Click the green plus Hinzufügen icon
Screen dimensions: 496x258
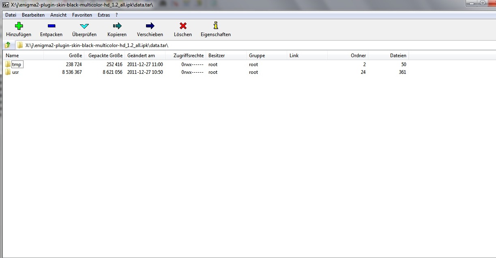(19, 26)
